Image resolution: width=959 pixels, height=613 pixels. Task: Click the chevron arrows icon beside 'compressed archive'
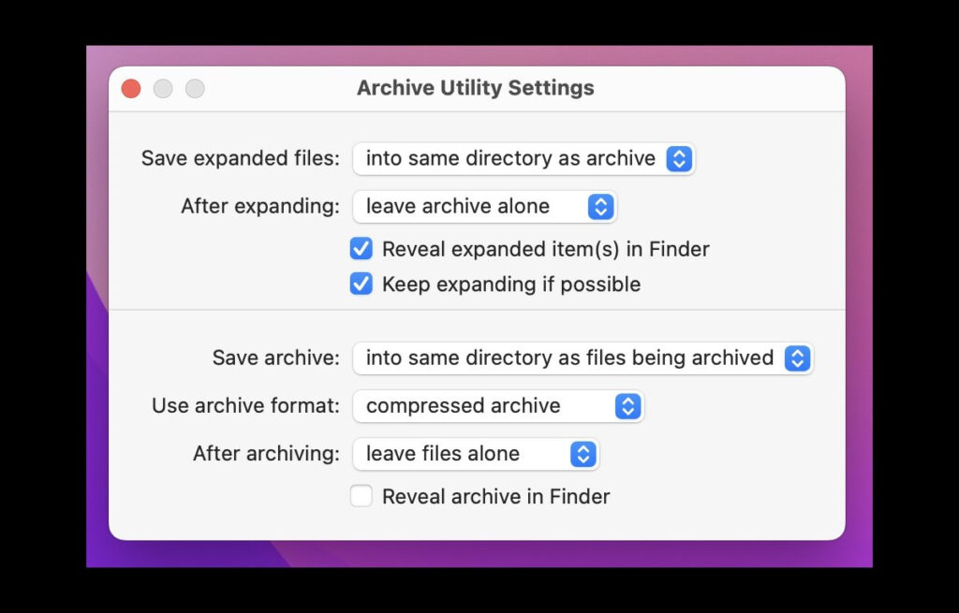click(x=627, y=406)
